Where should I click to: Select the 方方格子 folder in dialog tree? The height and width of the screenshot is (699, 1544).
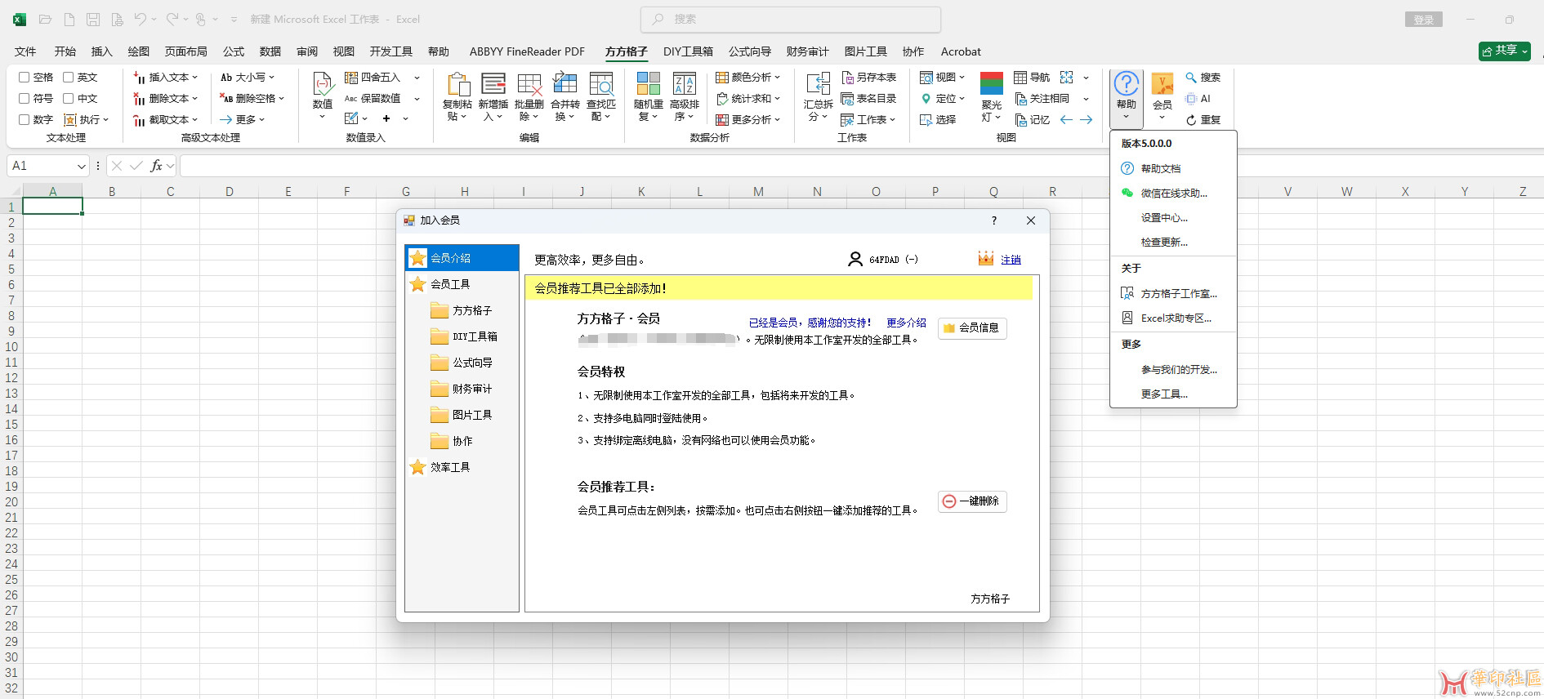point(472,311)
